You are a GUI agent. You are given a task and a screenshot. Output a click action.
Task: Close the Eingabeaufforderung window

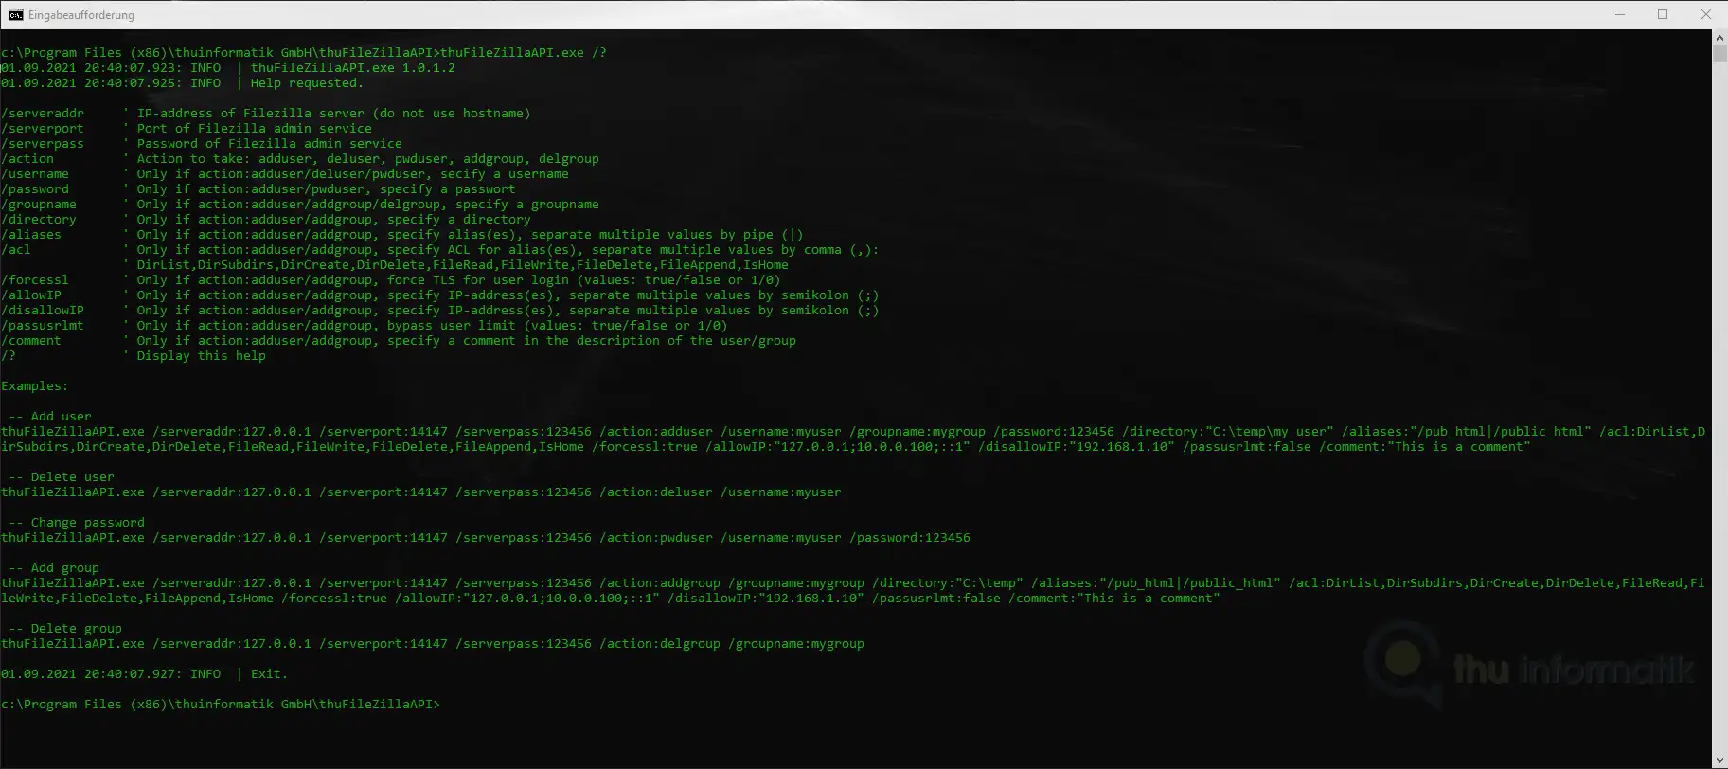(1706, 14)
